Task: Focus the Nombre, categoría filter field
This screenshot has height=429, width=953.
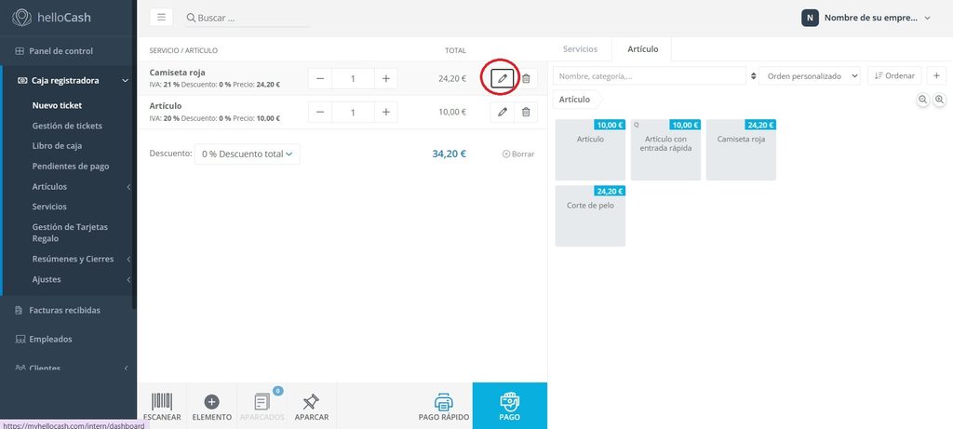Action: coord(649,76)
